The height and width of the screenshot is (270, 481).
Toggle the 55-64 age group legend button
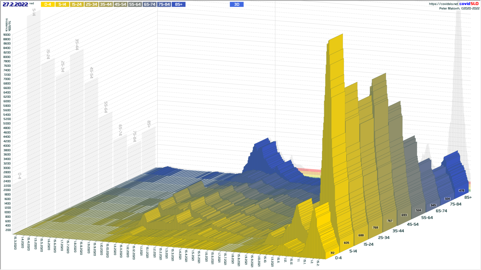[x=135, y=4]
